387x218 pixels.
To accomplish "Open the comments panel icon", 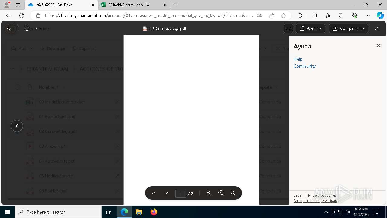I will coord(288,28).
